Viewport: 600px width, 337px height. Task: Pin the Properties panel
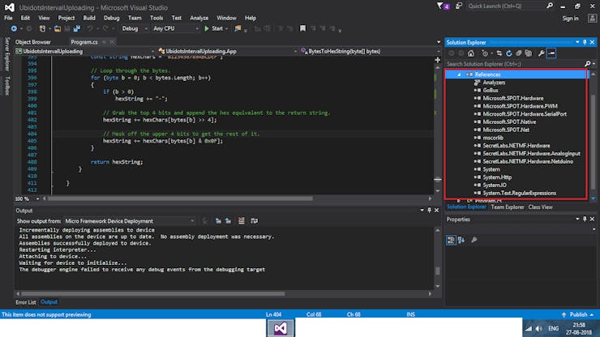(585, 220)
